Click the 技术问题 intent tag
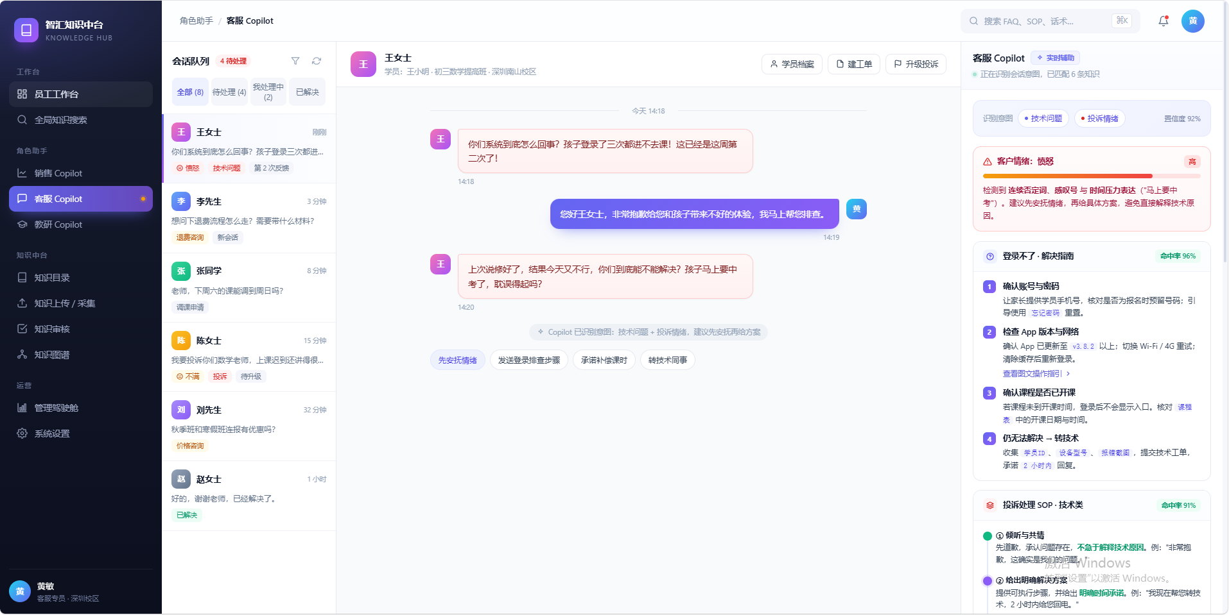Image resolution: width=1229 pixels, height=615 pixels. [1043, 119]
